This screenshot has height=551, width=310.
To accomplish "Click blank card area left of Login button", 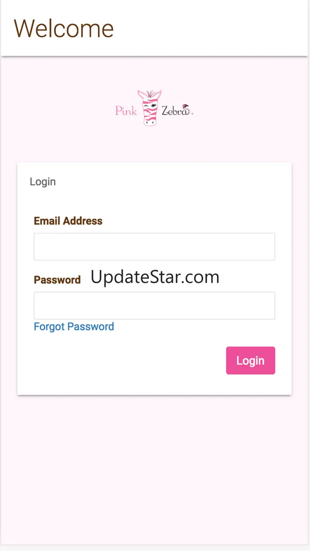I will tap(127, 360).
